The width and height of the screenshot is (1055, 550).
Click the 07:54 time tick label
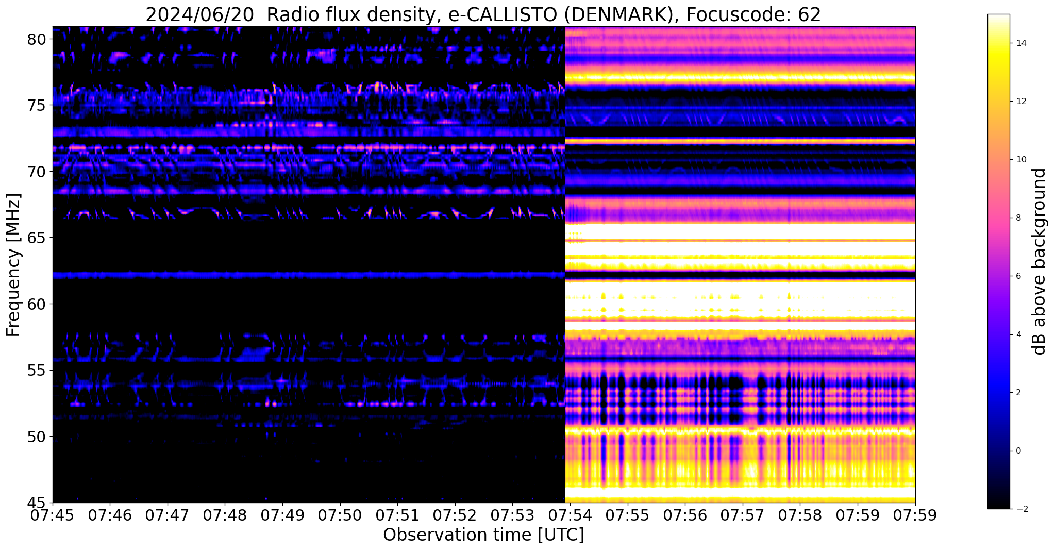[x=570, y=516]
